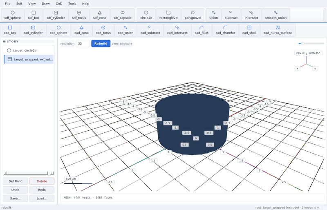
Task: Click the Delete button
Action: click(x=42, y=181)
